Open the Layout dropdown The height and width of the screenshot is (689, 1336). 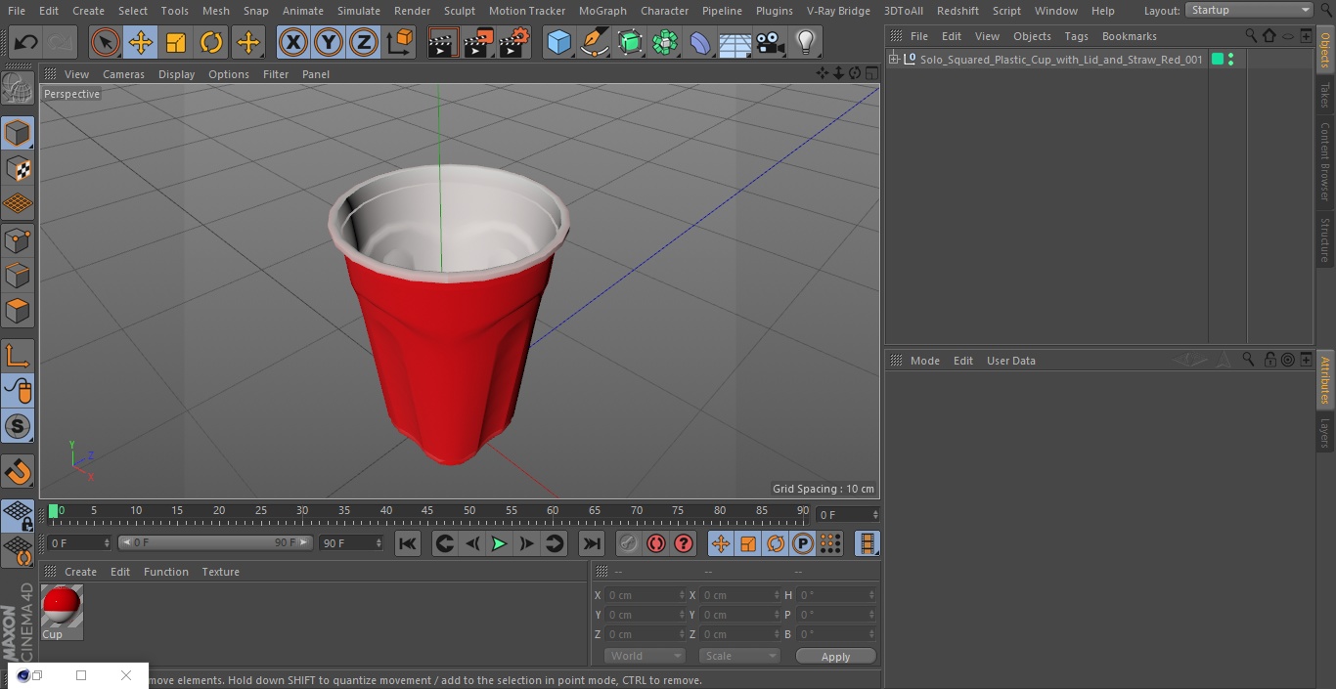1250,10
